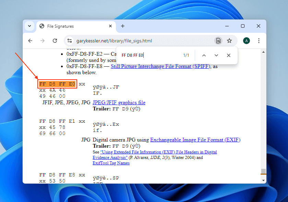Open the Chrome three-dot menu
Image resolution: width=288 pixels, height=202 pixels.
pos(259,41)
